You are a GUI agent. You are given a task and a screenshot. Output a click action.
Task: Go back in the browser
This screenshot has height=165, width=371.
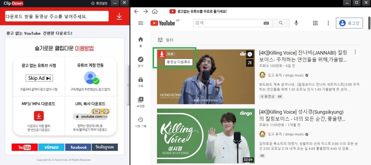[x=136, y=12]
